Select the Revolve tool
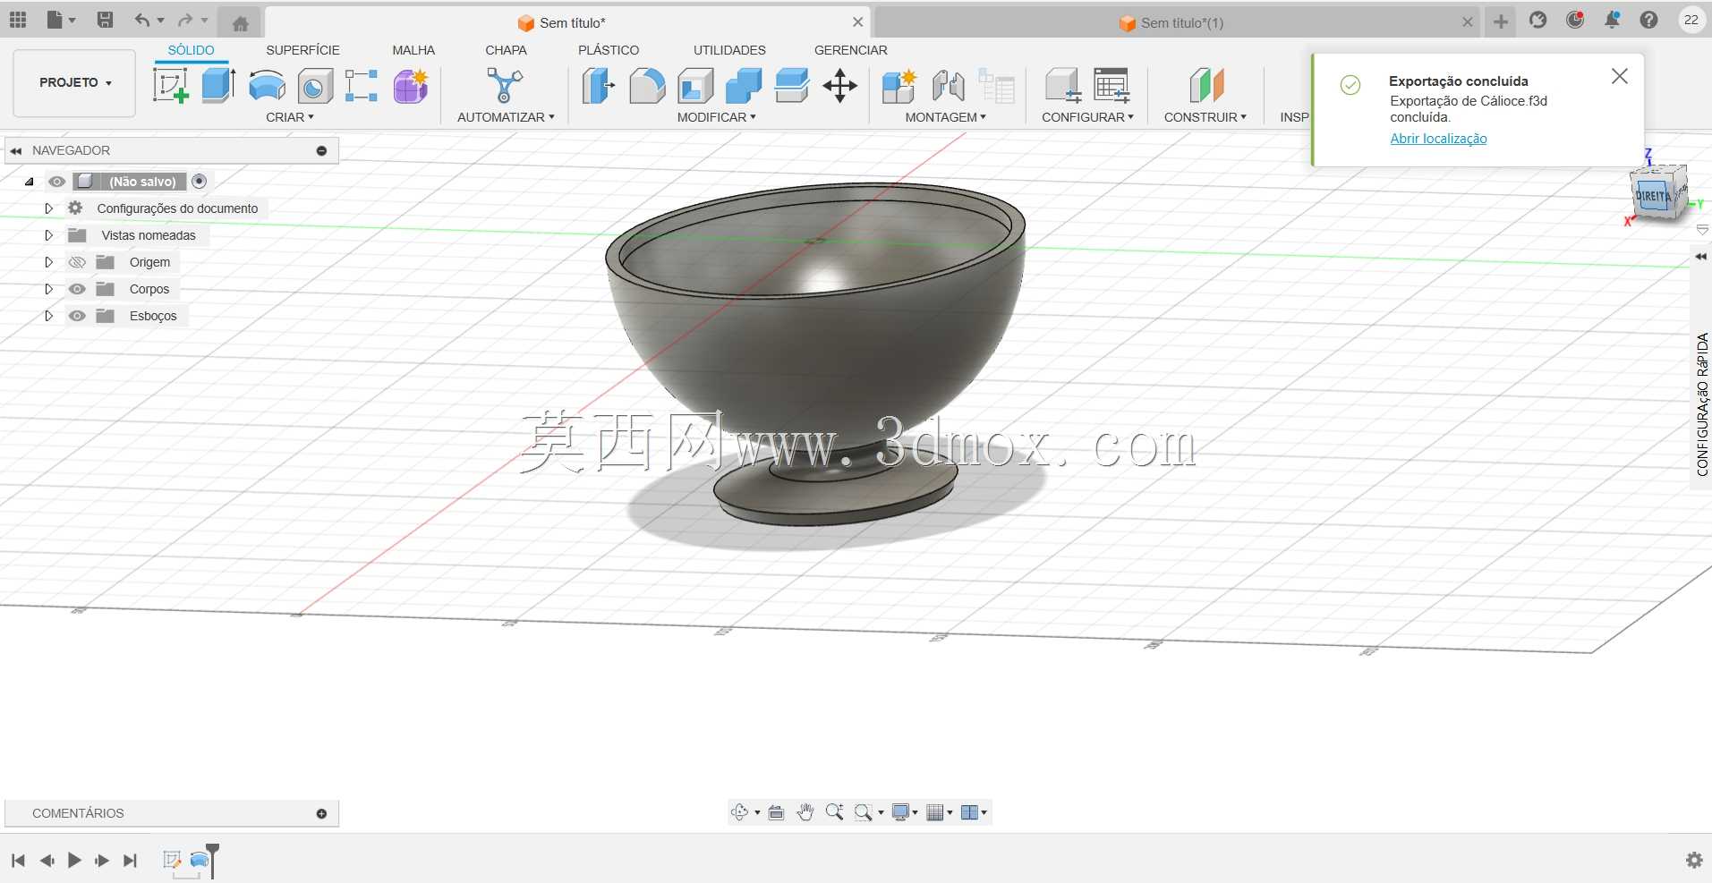 click(267, 87)
